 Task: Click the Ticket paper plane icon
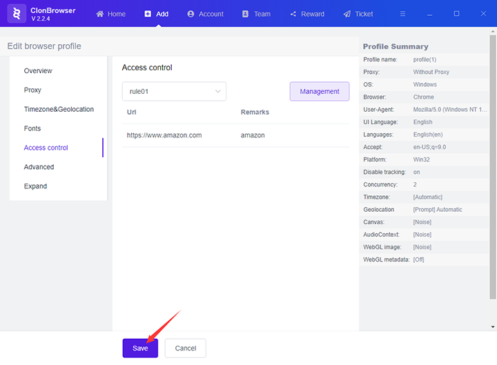click(x=347, y=14)
